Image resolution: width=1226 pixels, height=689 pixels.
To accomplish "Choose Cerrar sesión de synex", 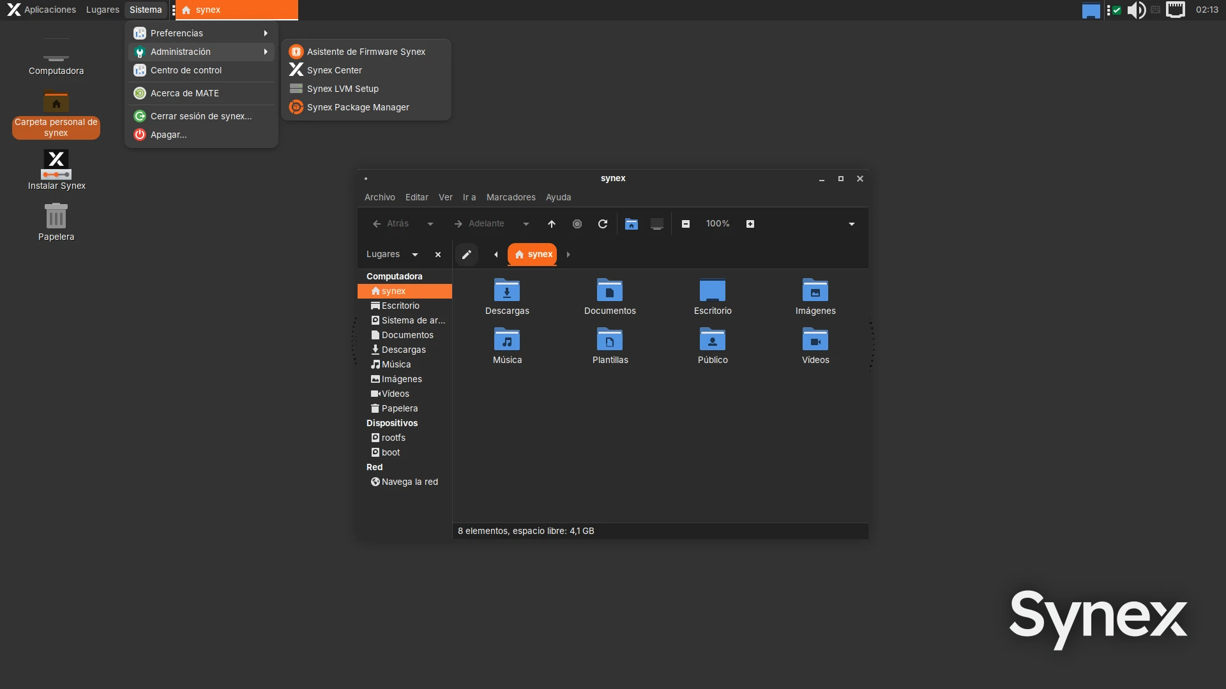I will pos(201,116).
